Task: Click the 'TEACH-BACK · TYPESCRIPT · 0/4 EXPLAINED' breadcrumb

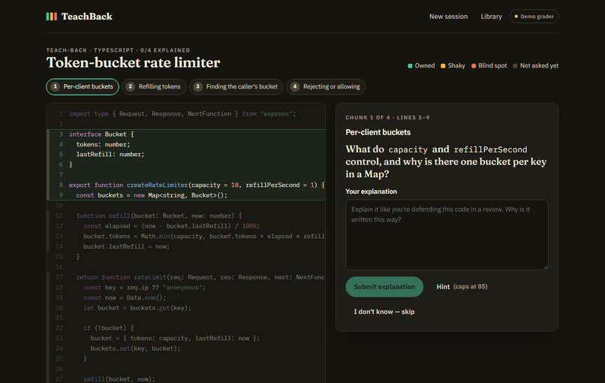Action: tap(118, 50)
